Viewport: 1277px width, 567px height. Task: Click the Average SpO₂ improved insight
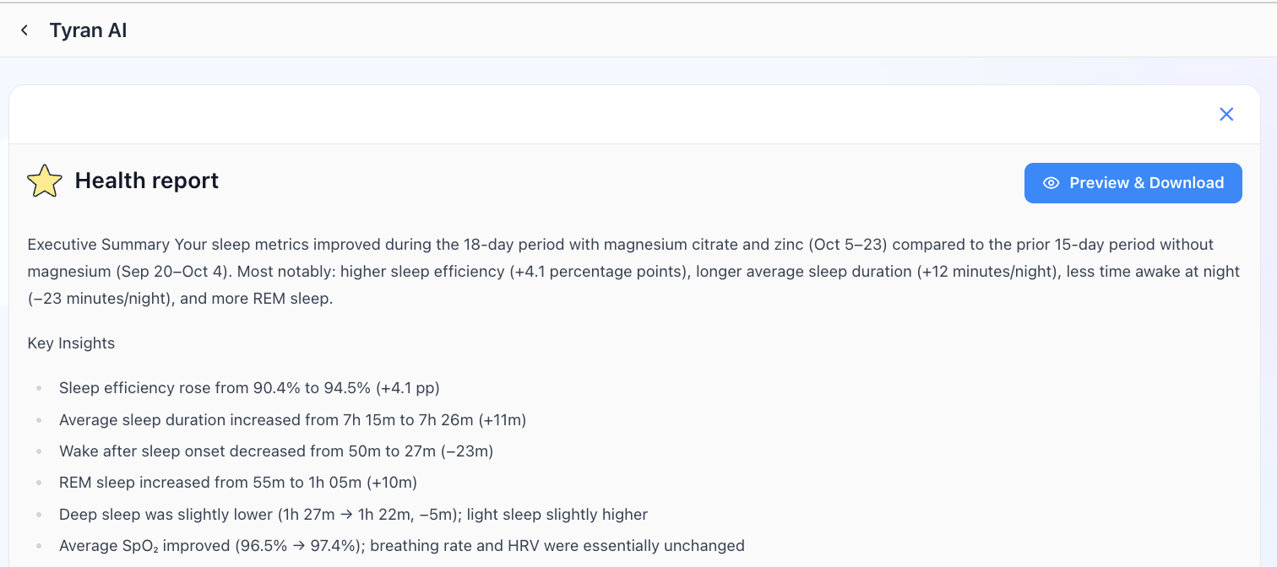coord(401,546)
